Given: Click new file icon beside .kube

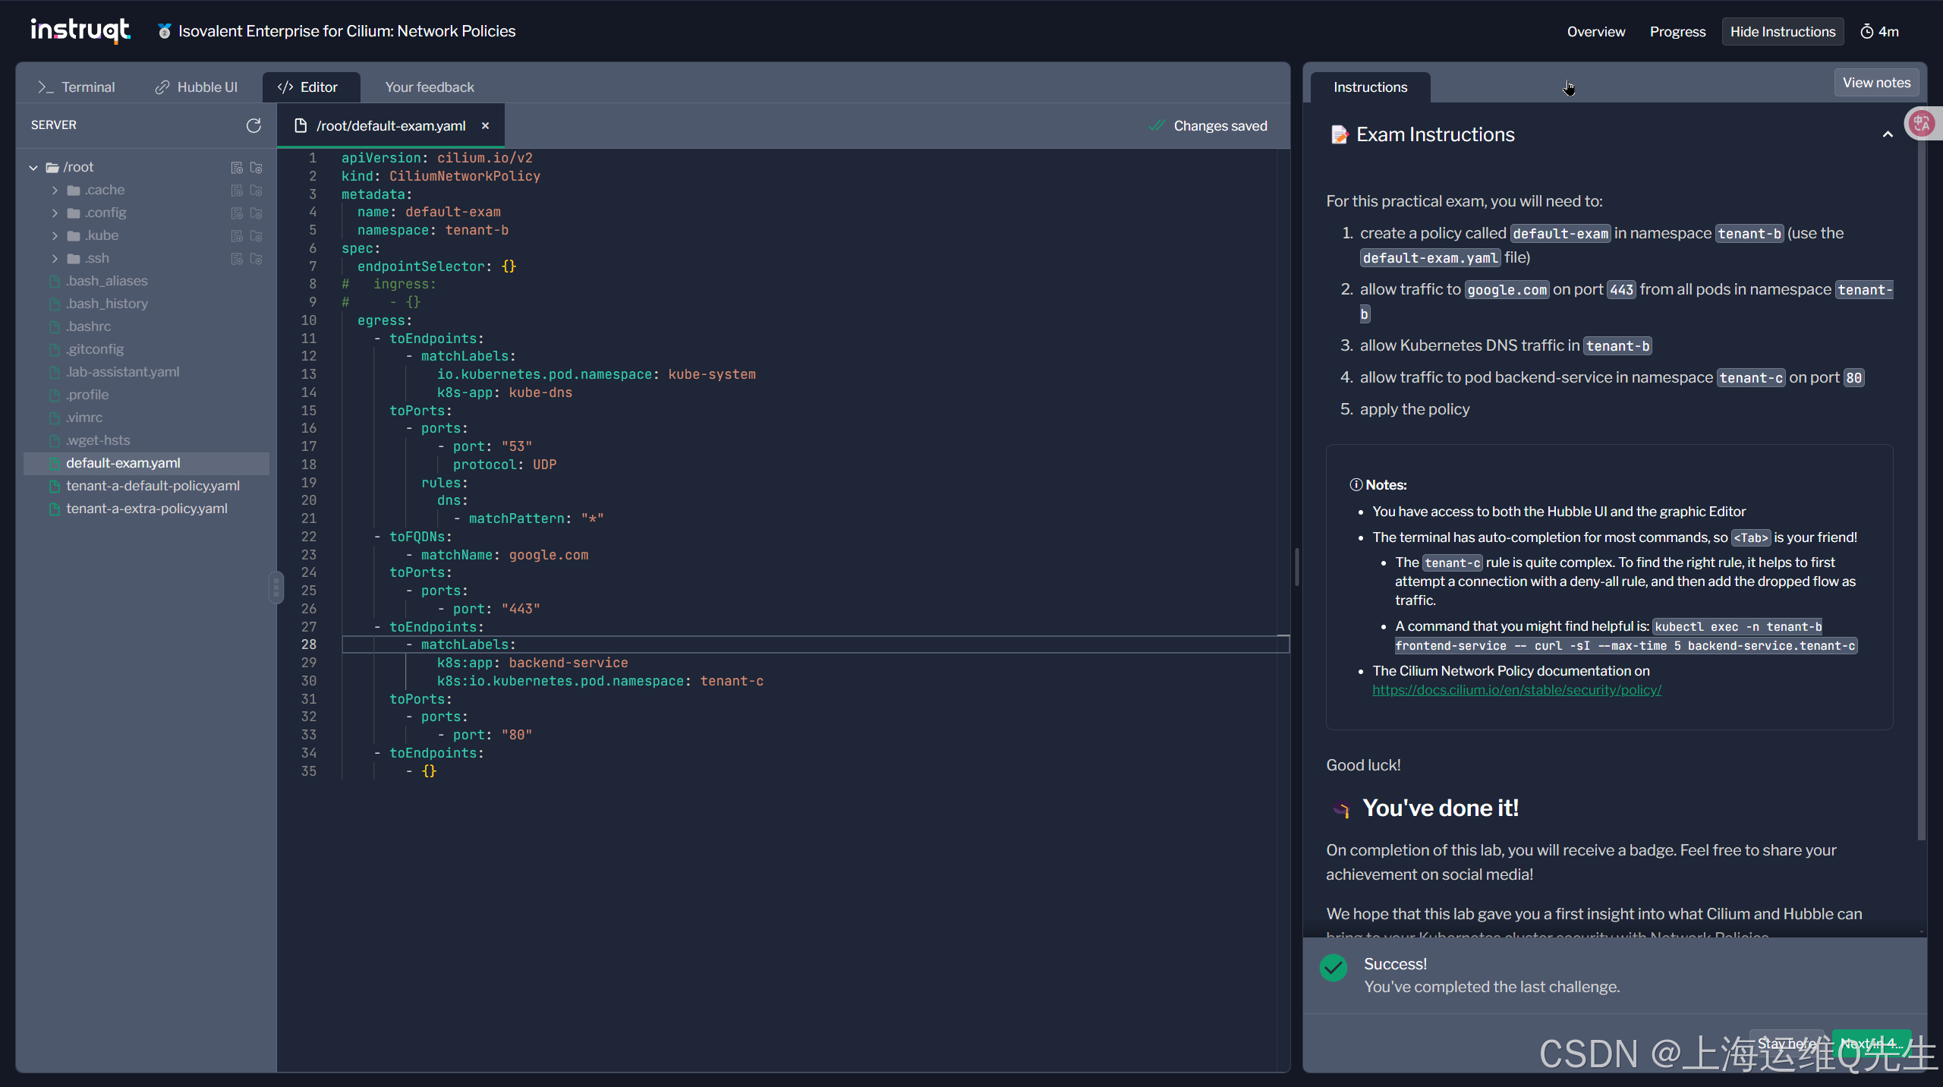Looking at the screenshot, I should pos(237,235).
